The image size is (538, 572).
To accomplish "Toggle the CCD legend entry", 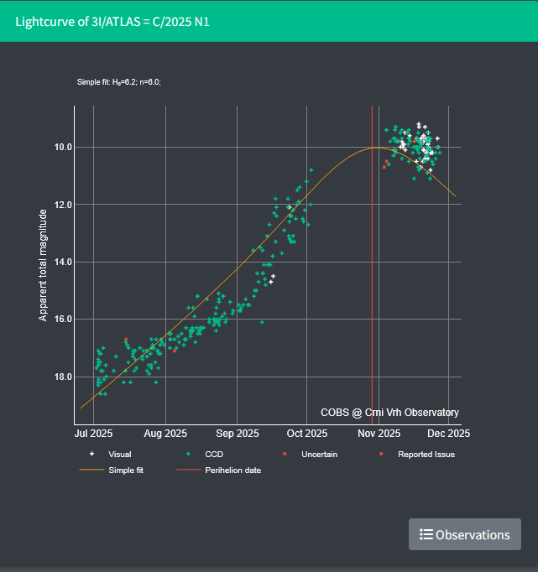I will pyautogui.click(x=205, y=455).
